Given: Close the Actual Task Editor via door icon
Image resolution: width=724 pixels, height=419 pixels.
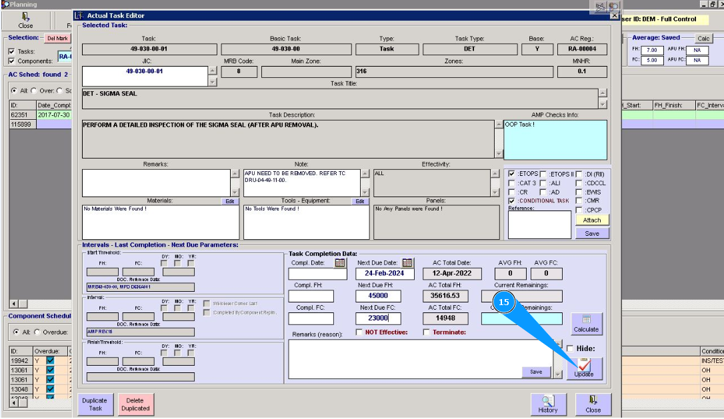Looking at the screenshot, I should (x=593, y=404).
